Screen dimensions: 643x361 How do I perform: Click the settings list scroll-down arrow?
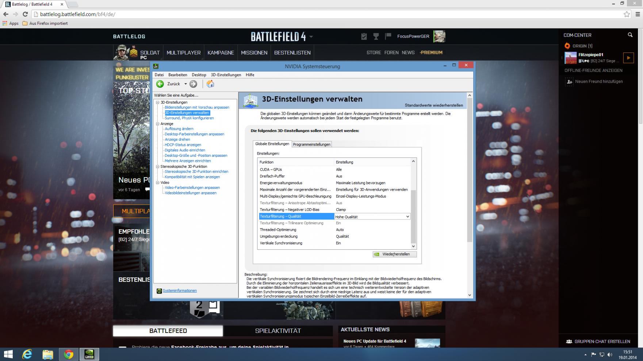click(413, 247)
